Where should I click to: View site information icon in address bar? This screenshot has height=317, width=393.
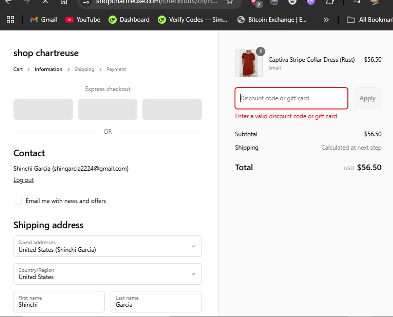(86, 2)
